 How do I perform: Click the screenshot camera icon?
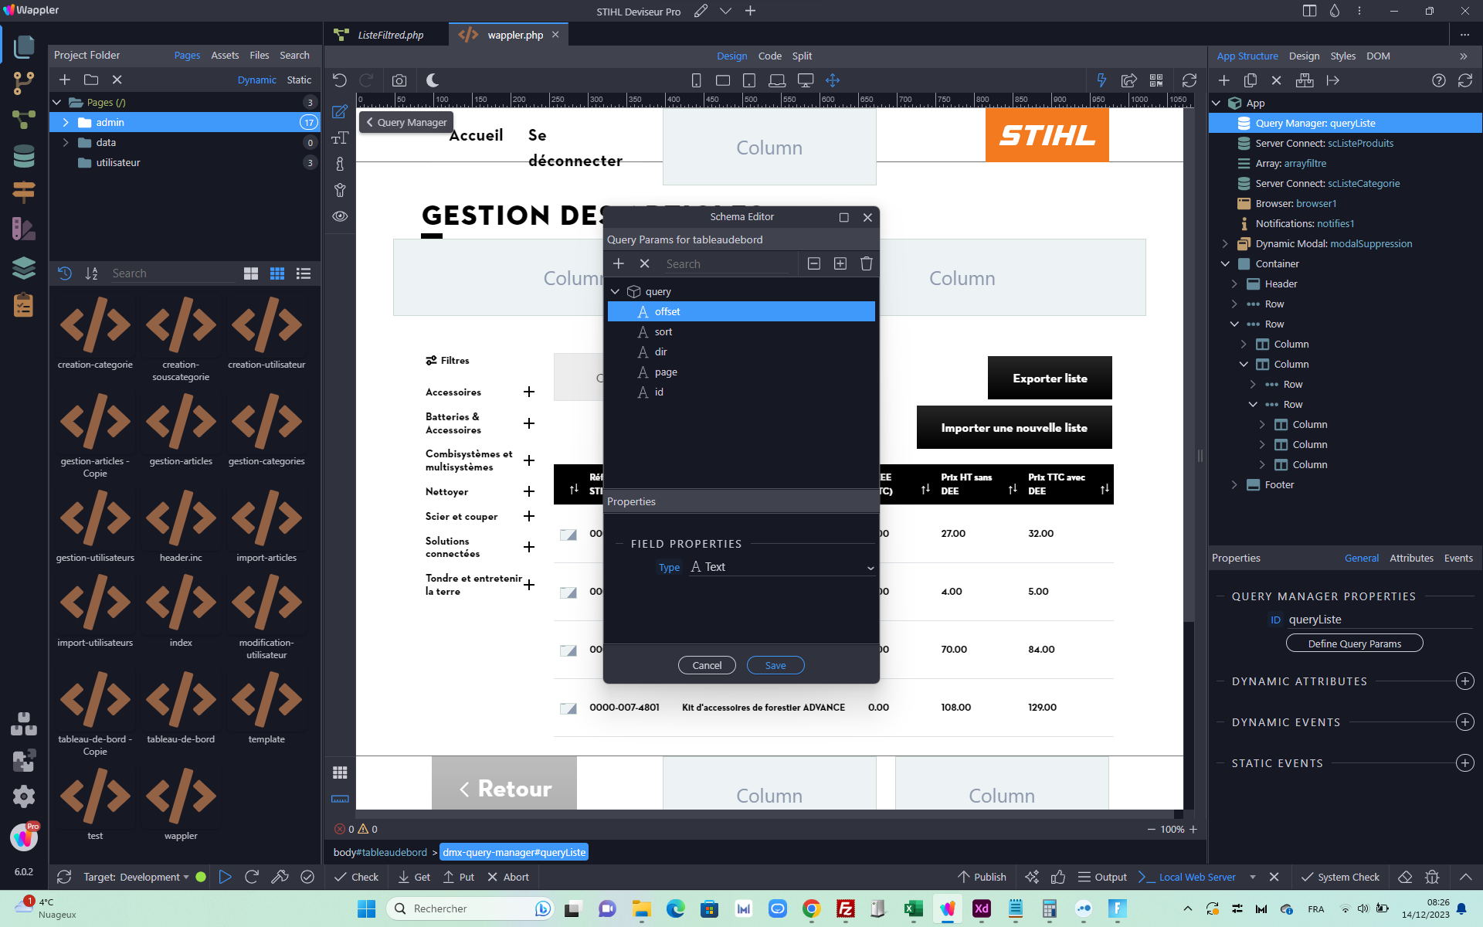399,80
